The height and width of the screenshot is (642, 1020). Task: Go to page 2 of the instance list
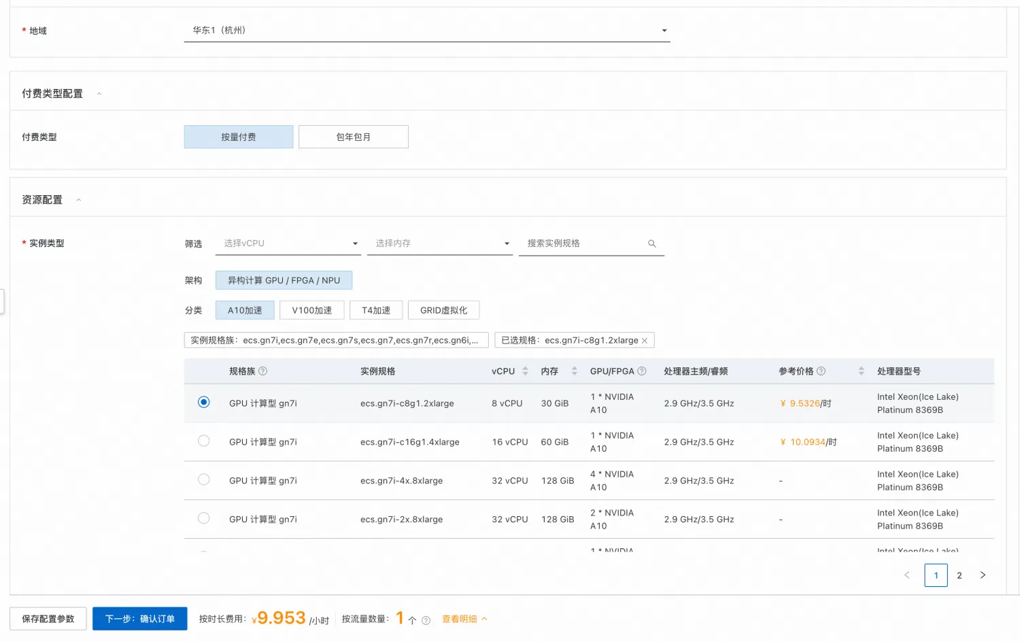[959, 575]
